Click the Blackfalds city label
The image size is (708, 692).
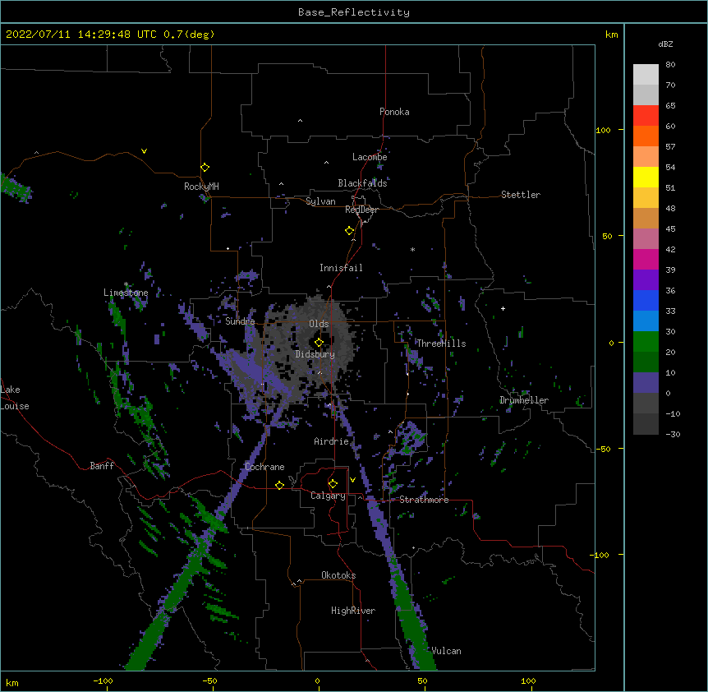(x=362, y=183)
